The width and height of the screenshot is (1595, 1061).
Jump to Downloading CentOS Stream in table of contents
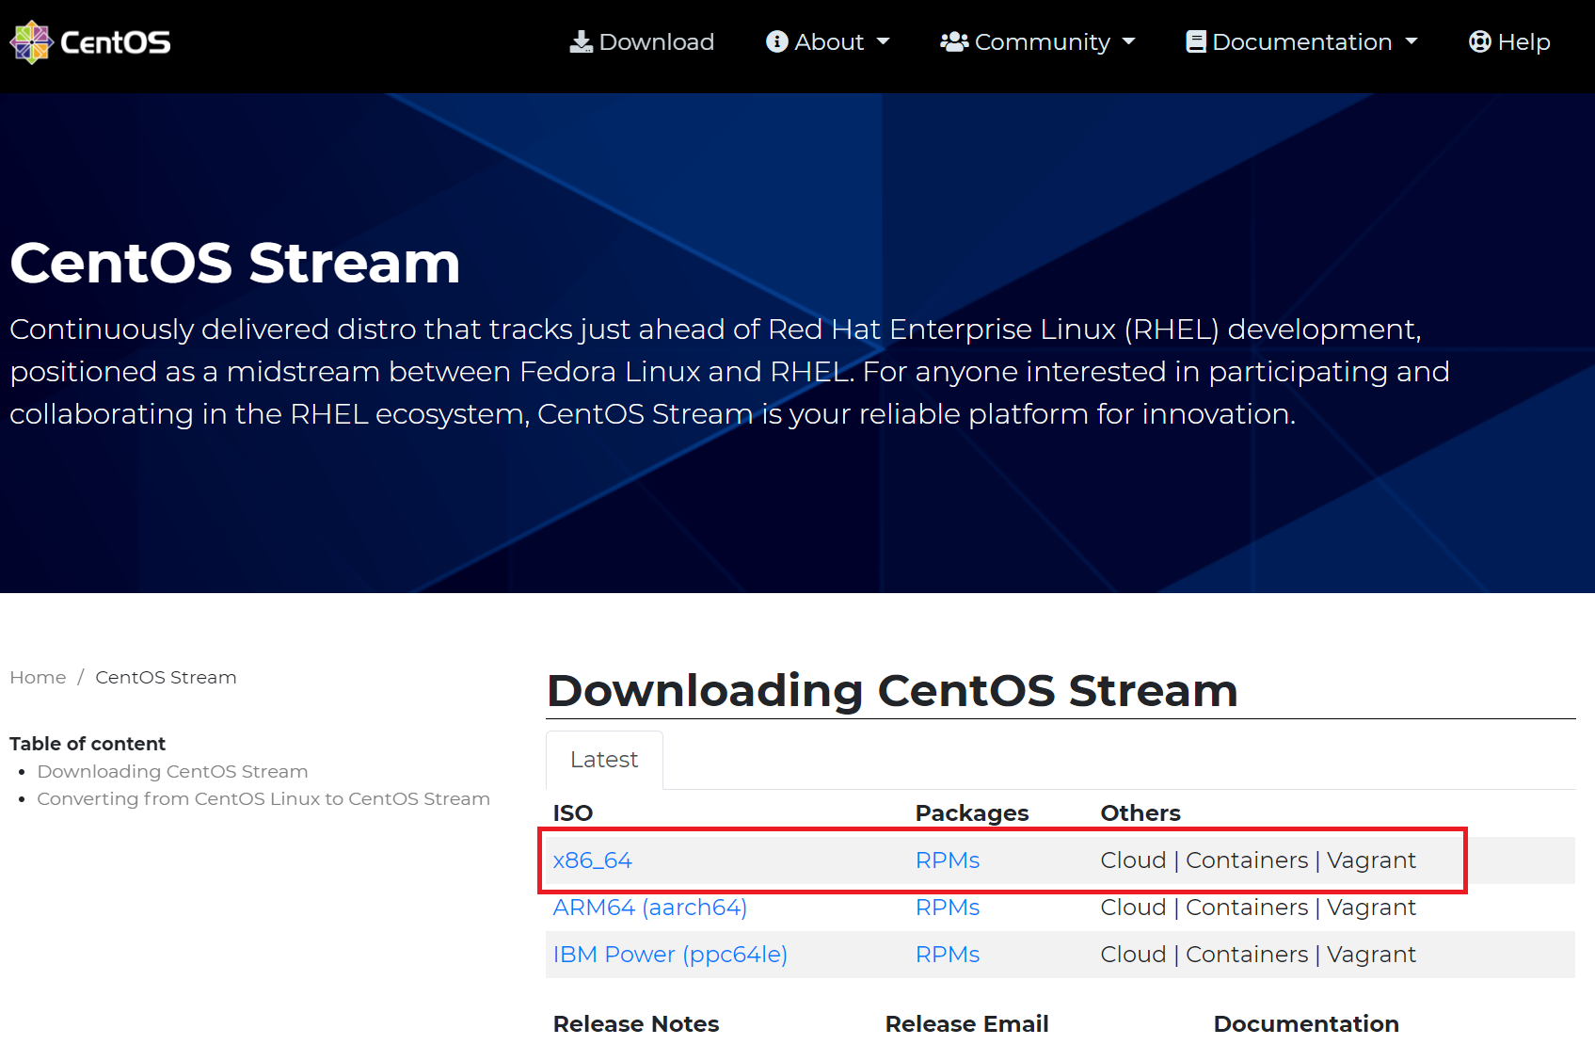(x=172, y=772)
